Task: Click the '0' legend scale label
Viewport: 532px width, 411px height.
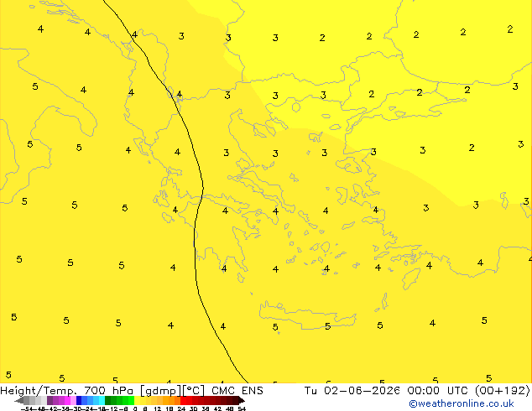Action: pos(135,408)
